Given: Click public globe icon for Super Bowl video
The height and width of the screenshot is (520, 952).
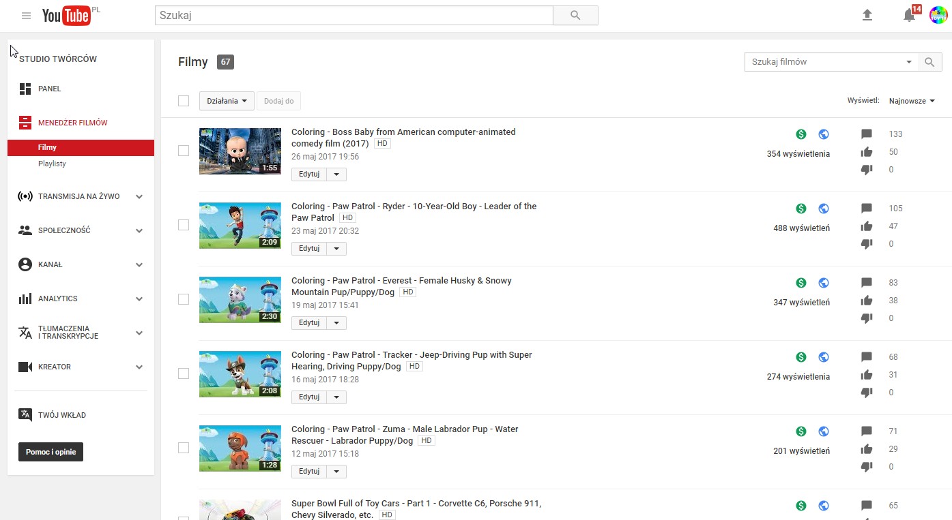Looking at the screenshot, I should 824,506.
